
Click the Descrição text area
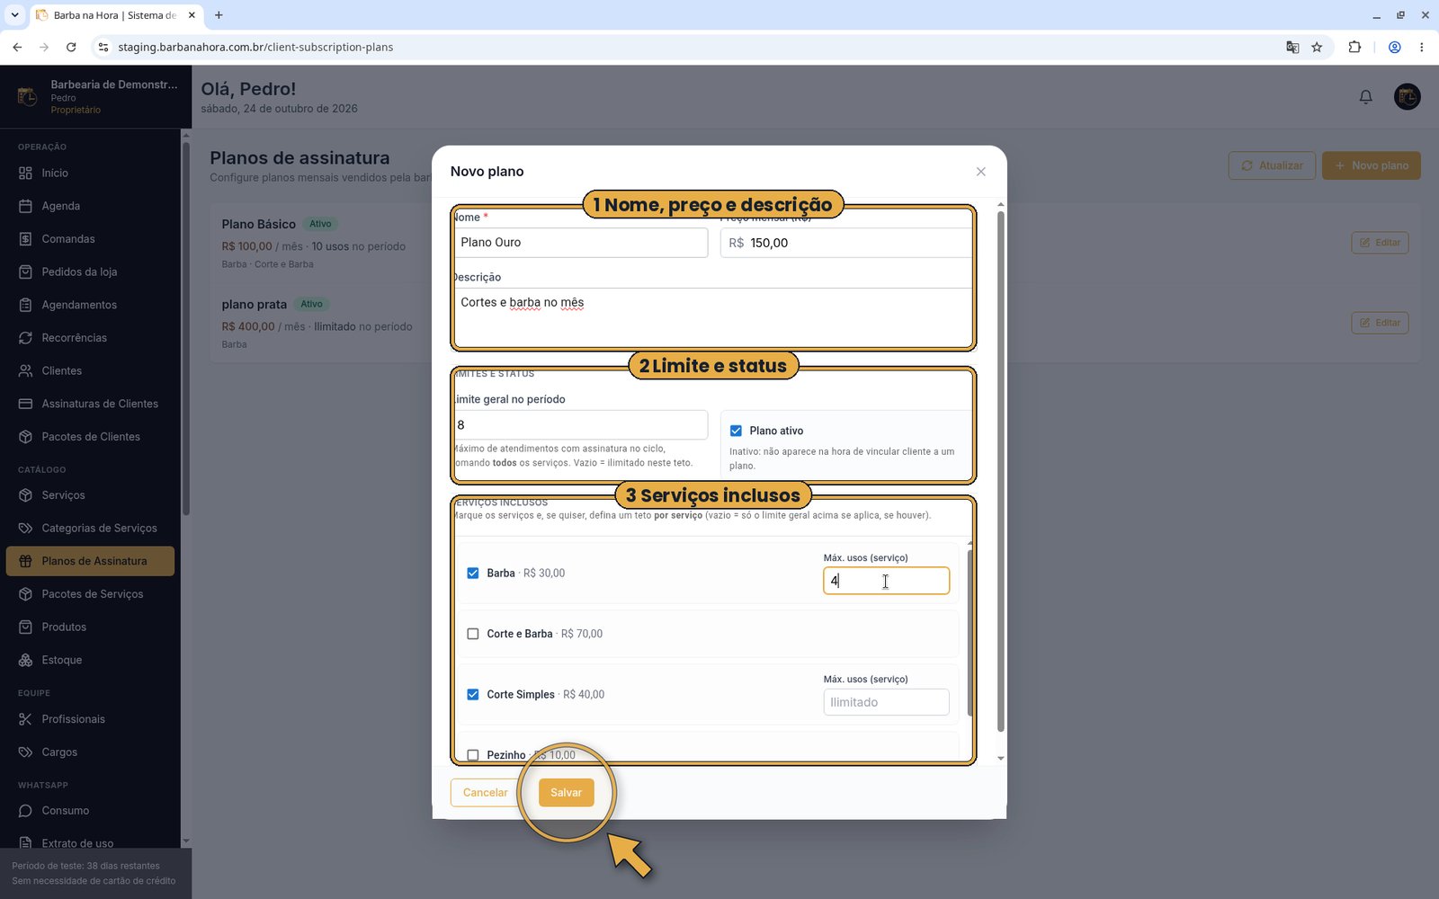(x=713, y=317)
